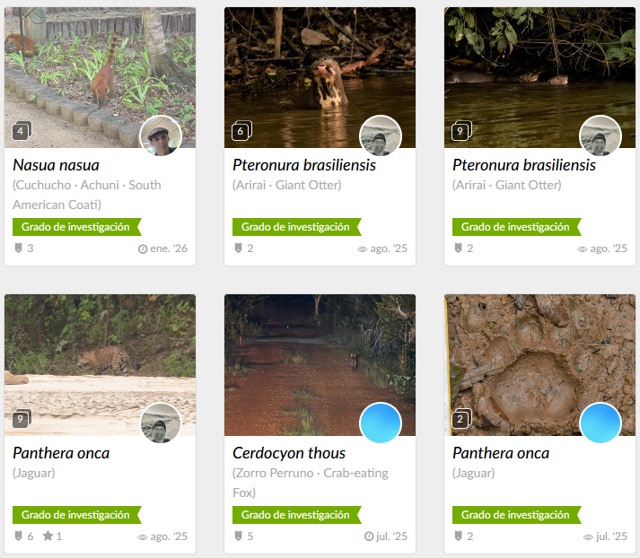Click the 6-photo count badge on Giant Otter card
This screenshot has height=558, width=640.
point(241,131)
